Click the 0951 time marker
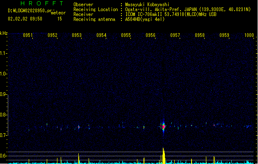This screenshot has width=258, height=164. tap(28, 35)
